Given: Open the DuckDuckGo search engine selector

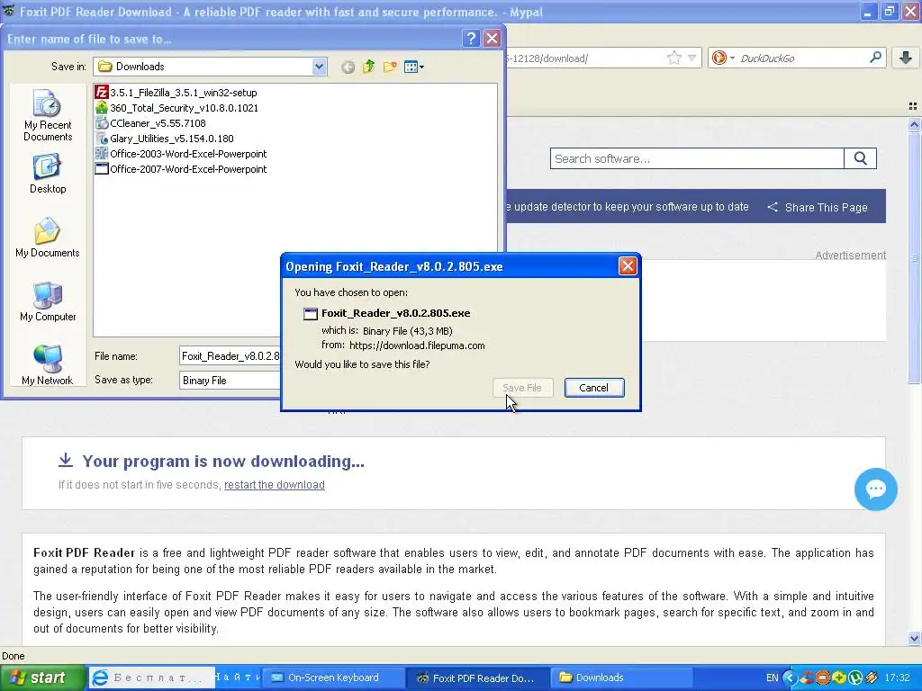Looking at the screenshot, I should 723,58.
